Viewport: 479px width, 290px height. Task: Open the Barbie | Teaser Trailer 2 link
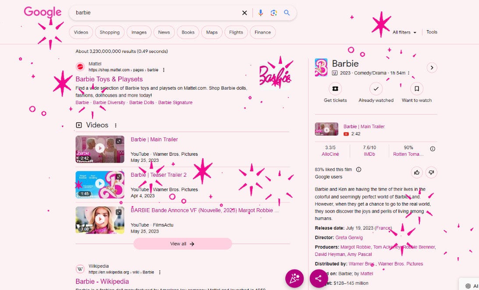point(159,175)
